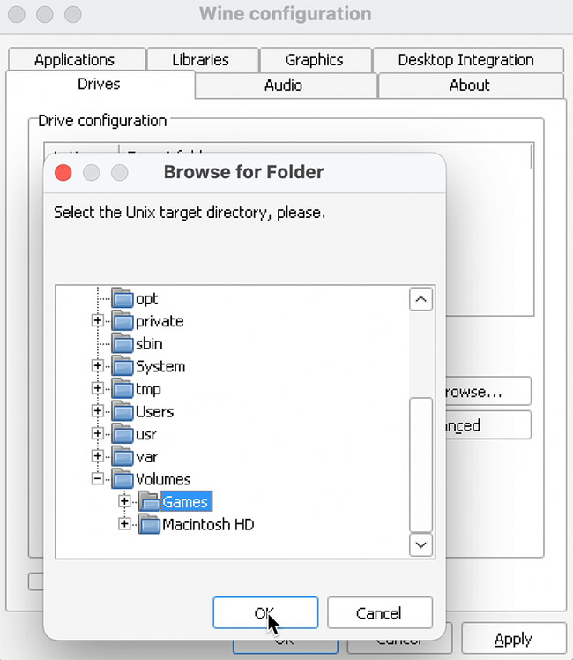This screenshot has width=573, height=660.
Task: Collapse the Volumes tree node
Action: pos(98,479)
